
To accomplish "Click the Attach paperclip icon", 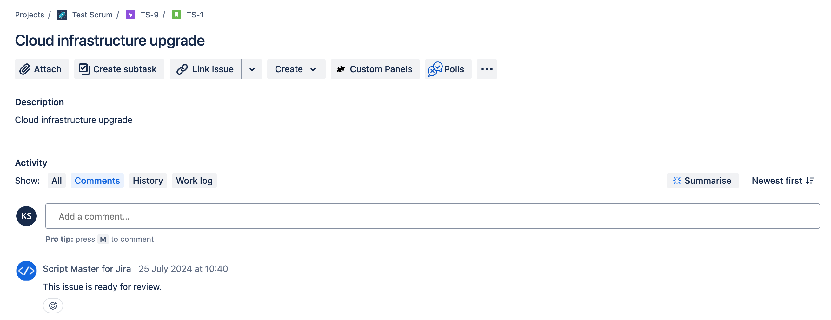I will 25,69.
